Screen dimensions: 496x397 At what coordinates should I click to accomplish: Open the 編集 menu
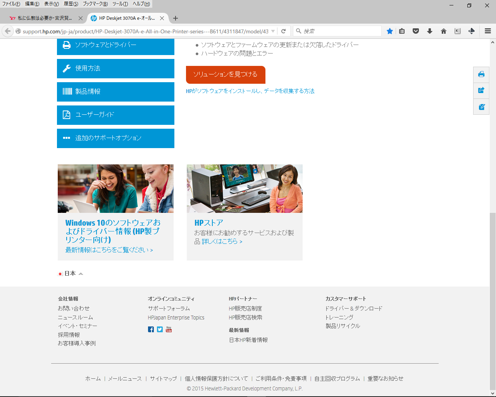[32, 4]
